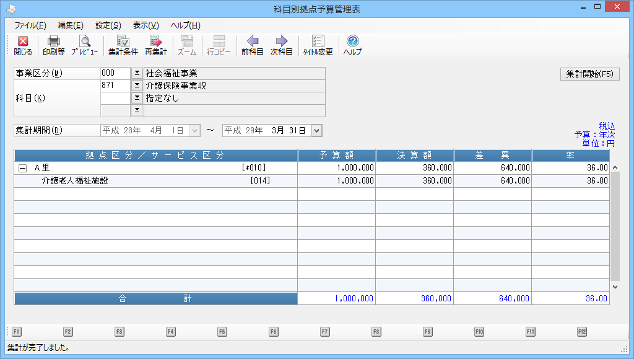
Task: Open the 事業区分 dropdown arrow
Action: click(137, 73)
